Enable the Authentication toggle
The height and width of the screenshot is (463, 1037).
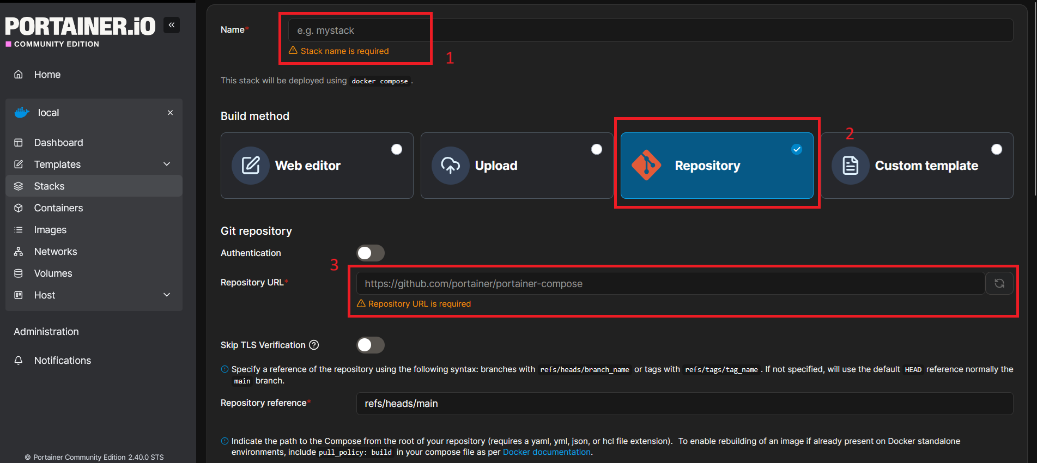pyautogui.click(x=371, y=253)
